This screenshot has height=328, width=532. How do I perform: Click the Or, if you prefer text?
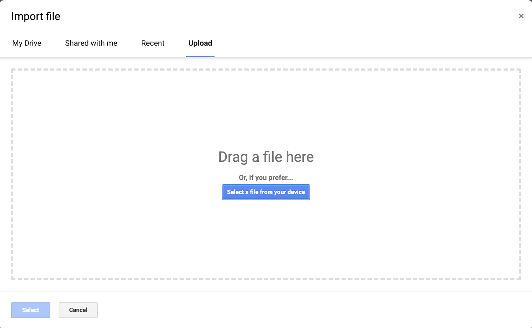pos(266,177)
